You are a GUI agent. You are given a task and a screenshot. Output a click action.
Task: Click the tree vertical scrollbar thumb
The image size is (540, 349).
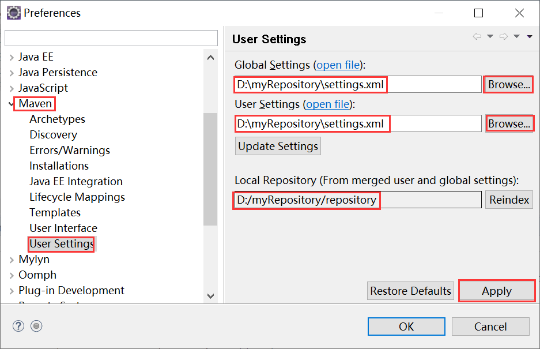click(x=210, y=169)
